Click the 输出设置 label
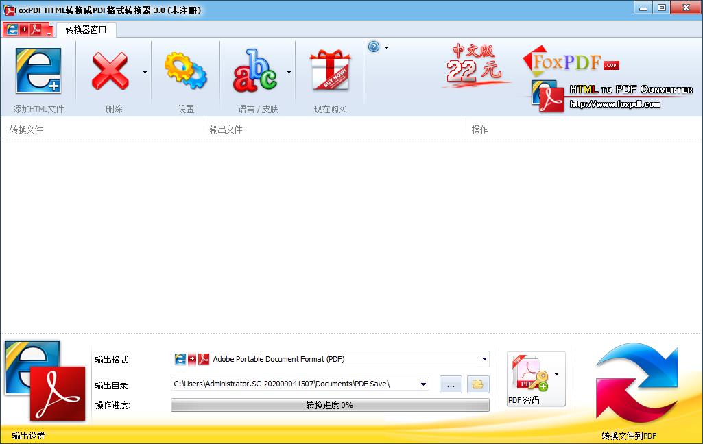Screen dimensions: 703x444 coord(28,436)
